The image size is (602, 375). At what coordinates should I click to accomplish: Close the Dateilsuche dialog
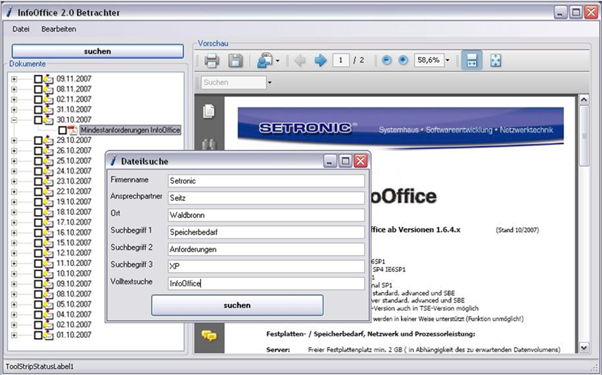tap(360, 162)
